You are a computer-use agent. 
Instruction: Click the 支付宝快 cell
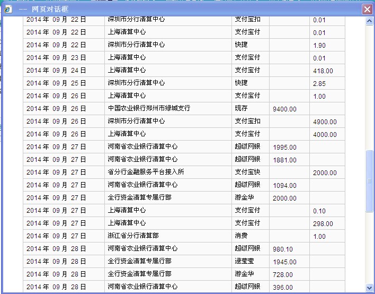click(247, 172)
